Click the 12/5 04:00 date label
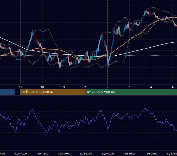 pyautogui.click(x=151, y=153)
